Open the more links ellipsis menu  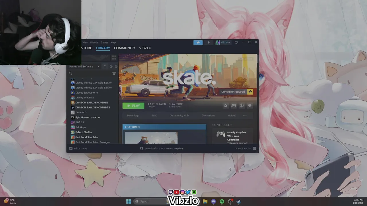coord(245,116)
